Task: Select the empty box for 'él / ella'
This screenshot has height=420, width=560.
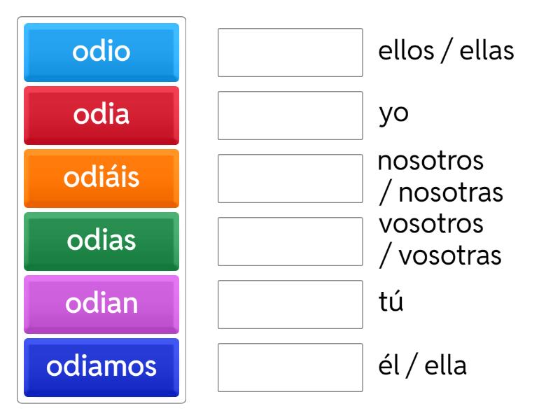Action: click(x=290, y=367)
